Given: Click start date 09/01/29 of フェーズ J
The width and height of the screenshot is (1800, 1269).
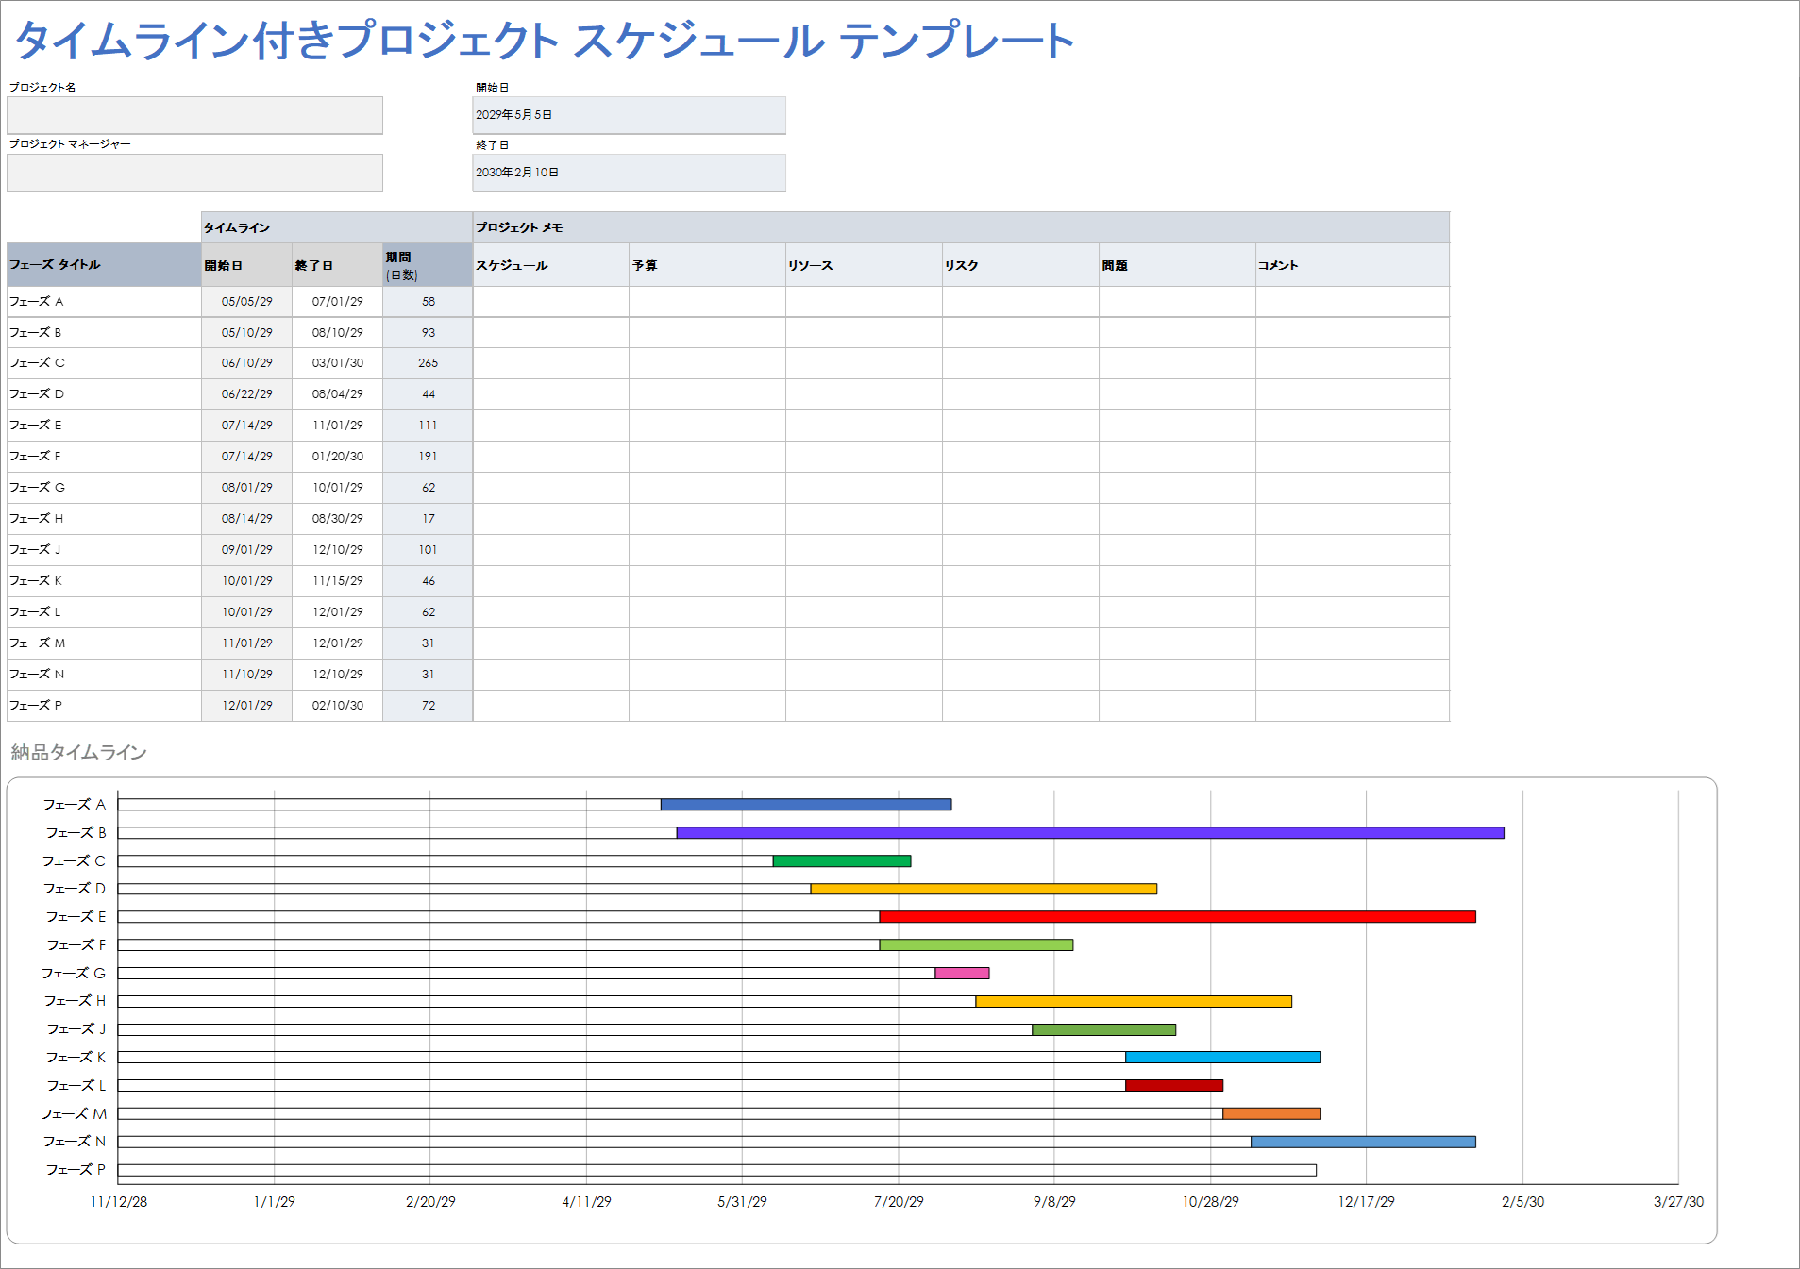Looking at the screenshot, I should 247,550.
